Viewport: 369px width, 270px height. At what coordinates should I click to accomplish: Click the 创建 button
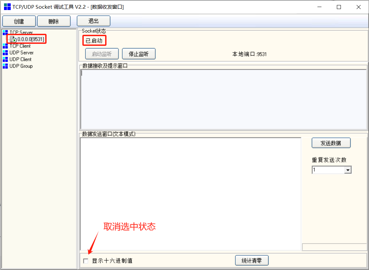tap(19, 21)
